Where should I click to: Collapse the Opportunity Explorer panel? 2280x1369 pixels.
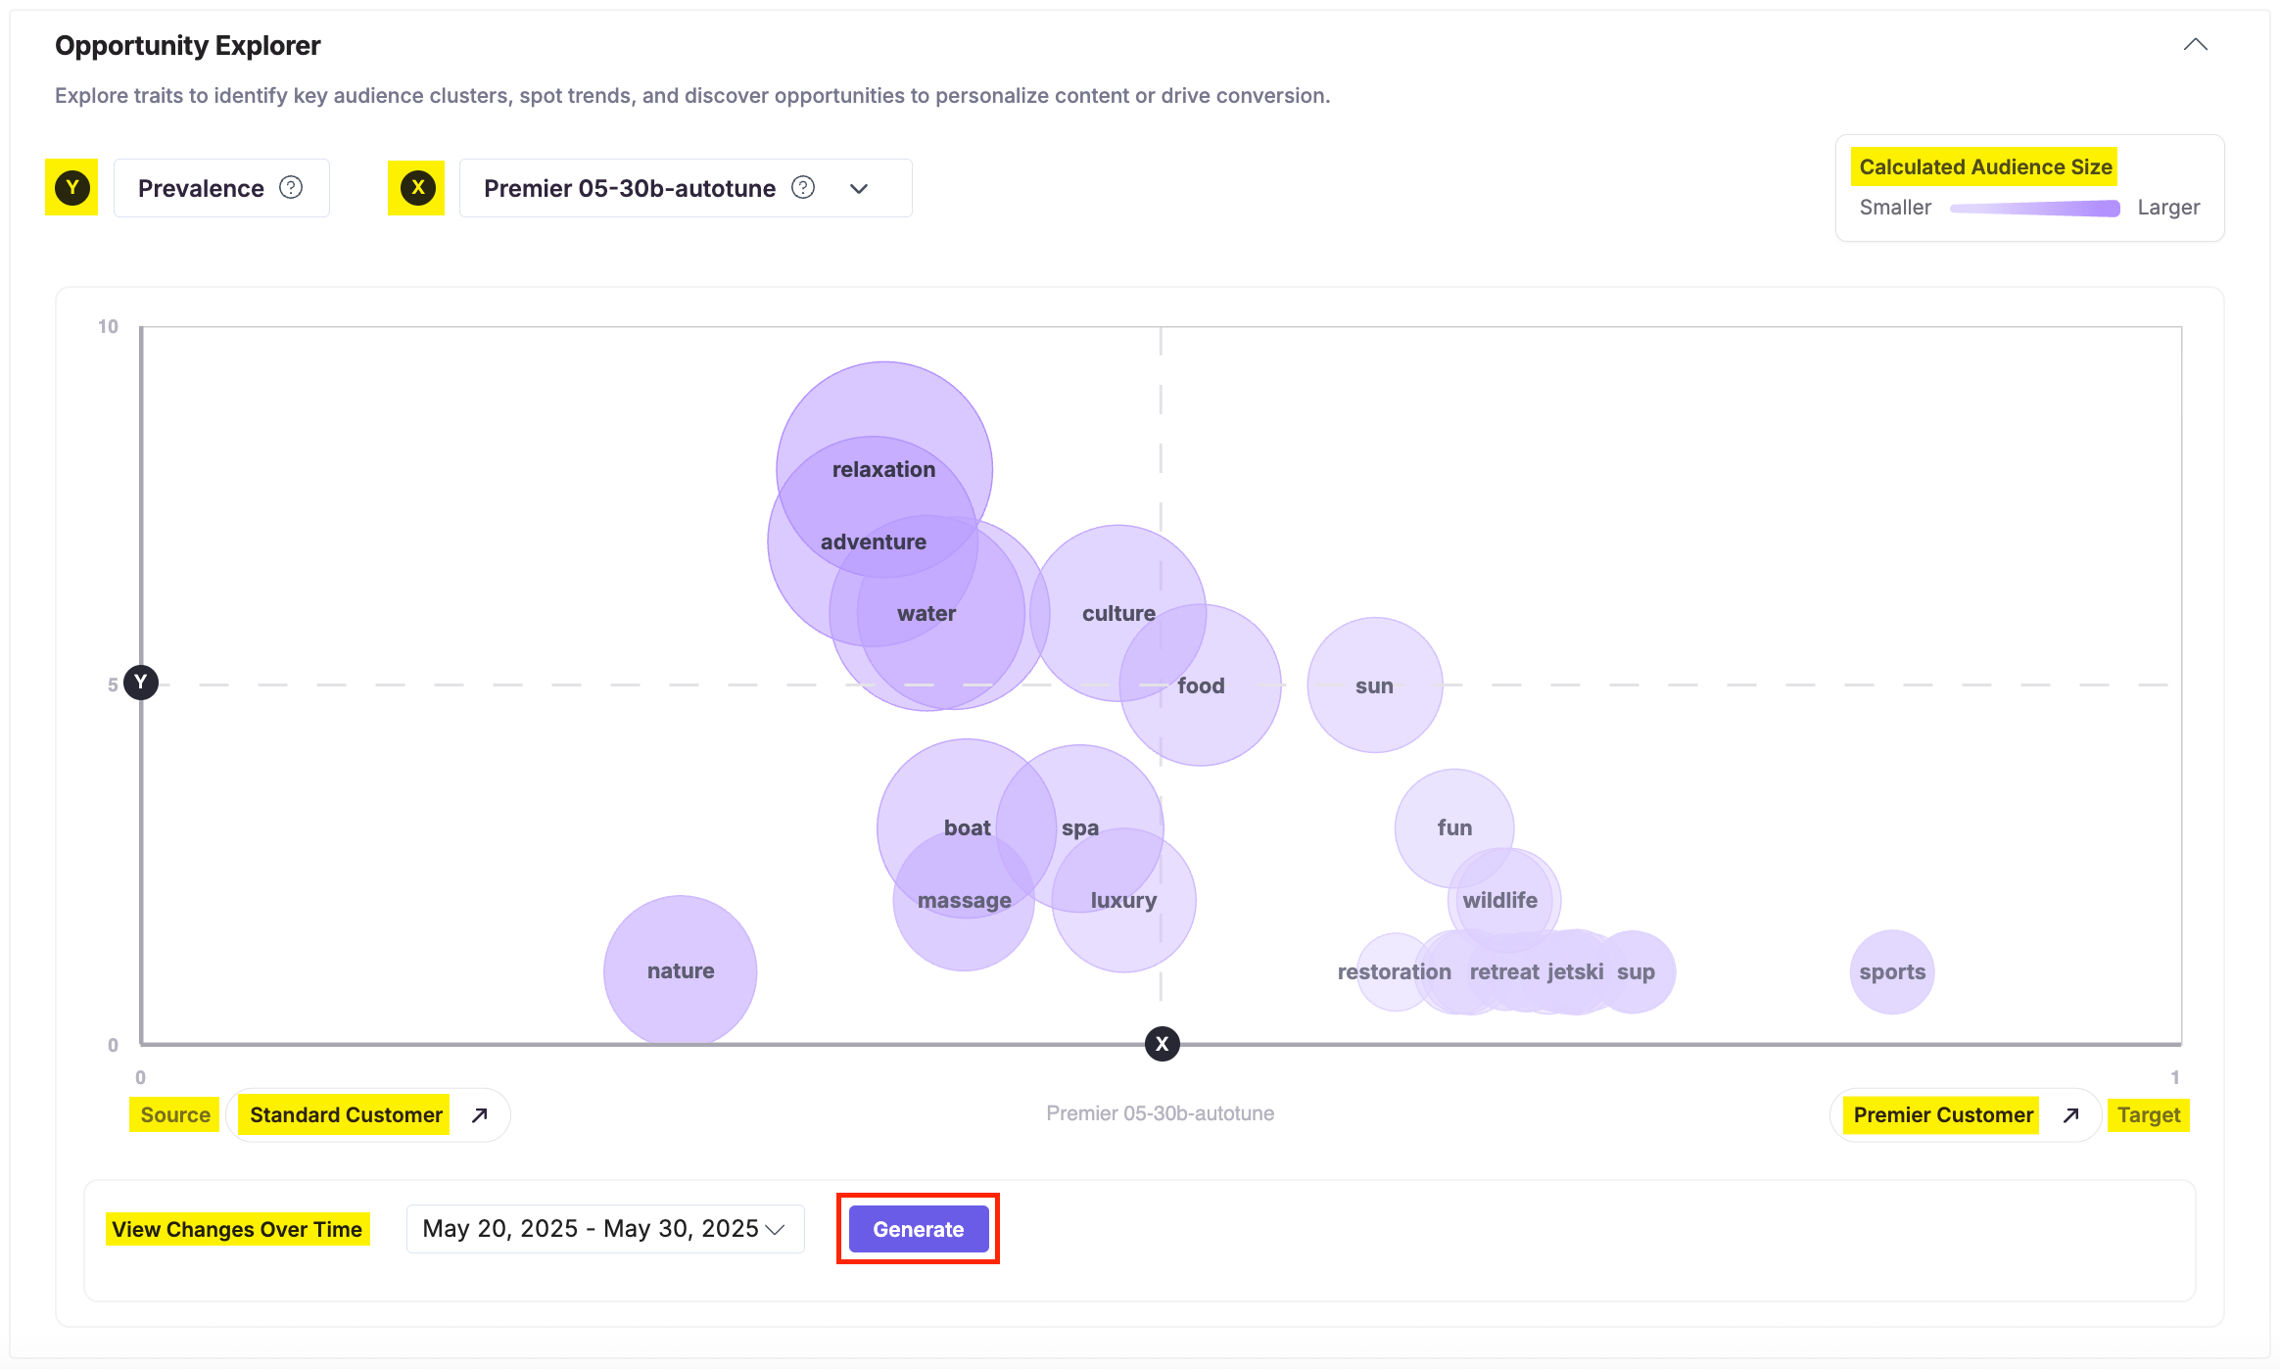pos(2195,45)
